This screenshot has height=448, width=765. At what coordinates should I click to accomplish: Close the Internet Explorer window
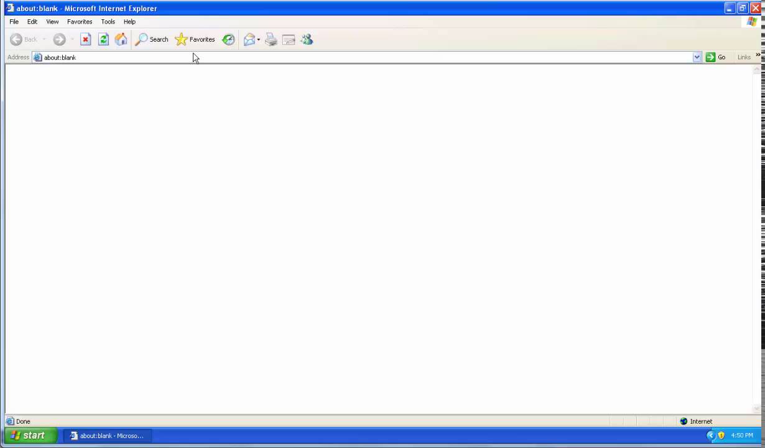coord(756,8)
